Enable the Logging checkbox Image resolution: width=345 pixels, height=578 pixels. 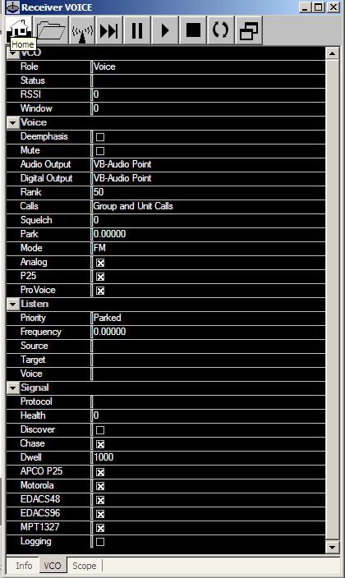click(100, 542)
